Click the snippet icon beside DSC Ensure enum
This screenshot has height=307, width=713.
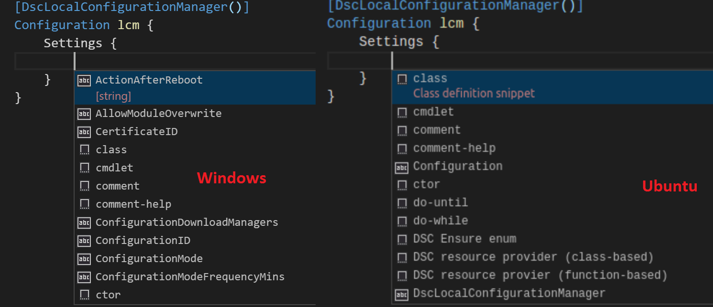click(402, 239)
